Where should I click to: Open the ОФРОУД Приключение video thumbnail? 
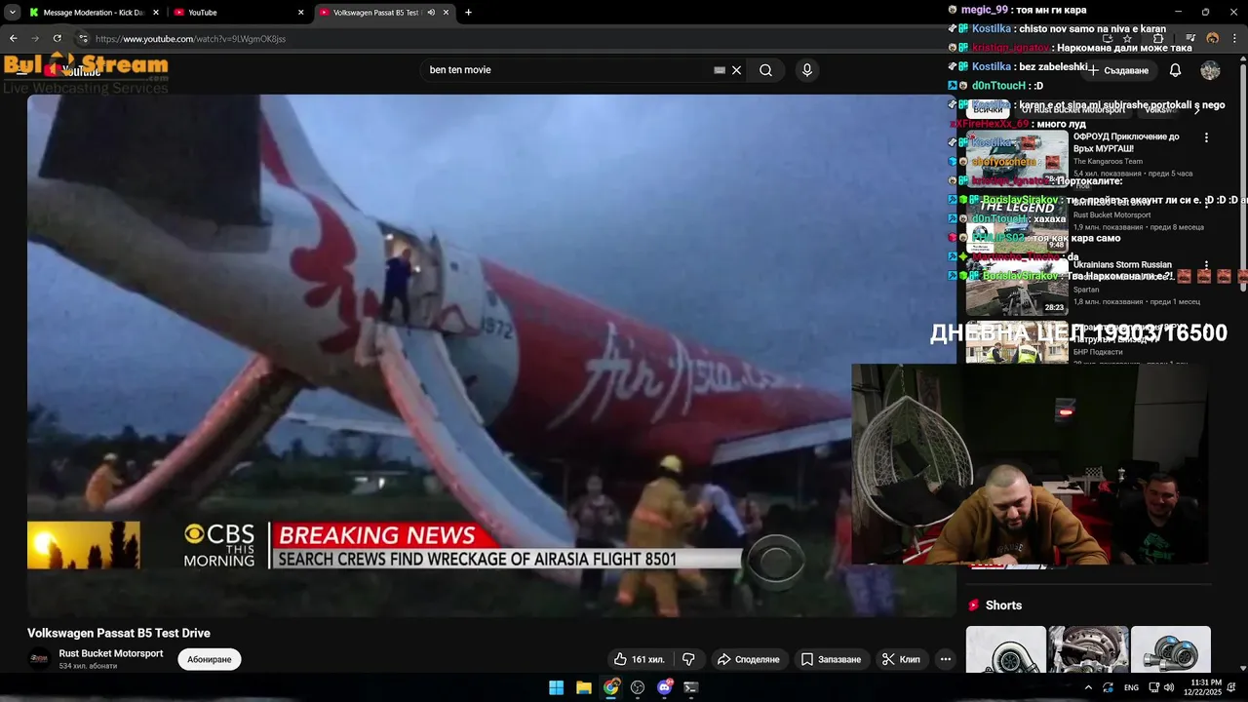tap(1017, 158)
